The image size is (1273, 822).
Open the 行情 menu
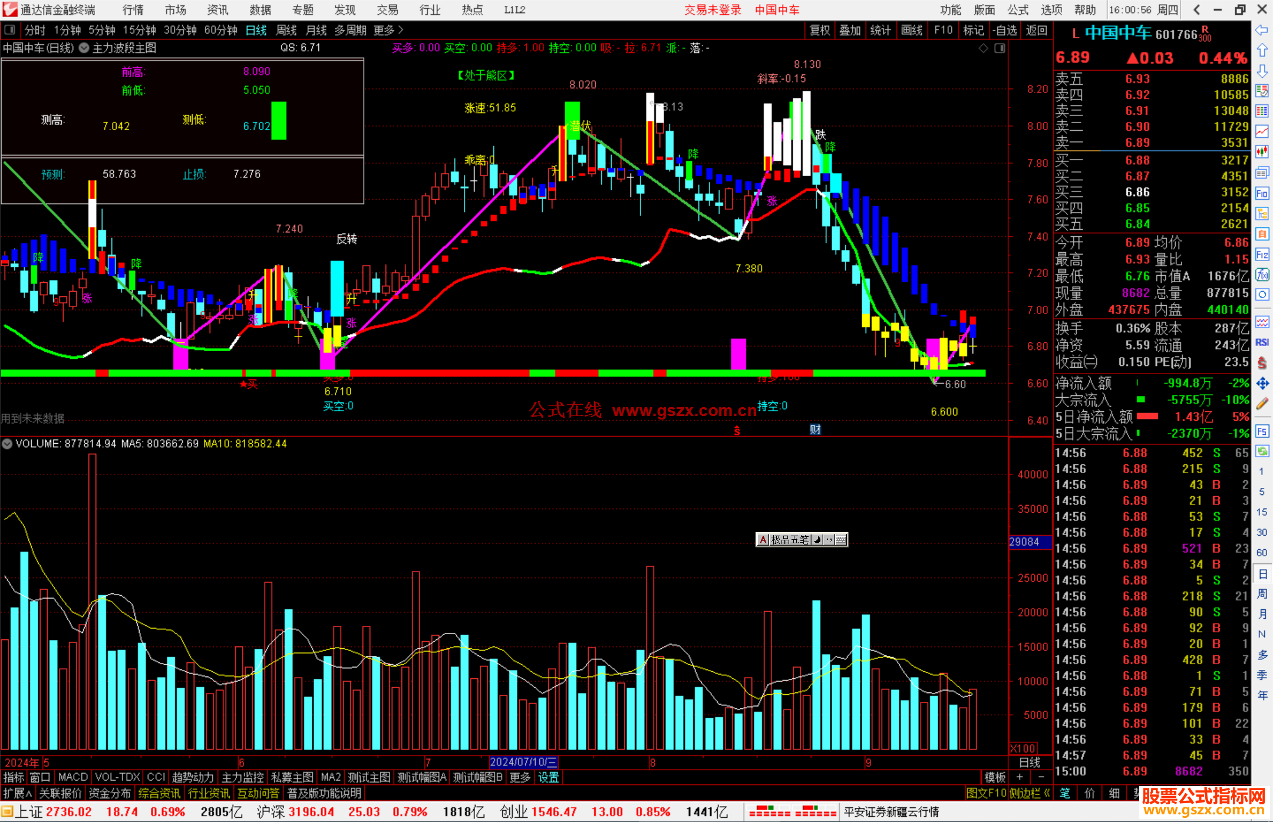133,10
